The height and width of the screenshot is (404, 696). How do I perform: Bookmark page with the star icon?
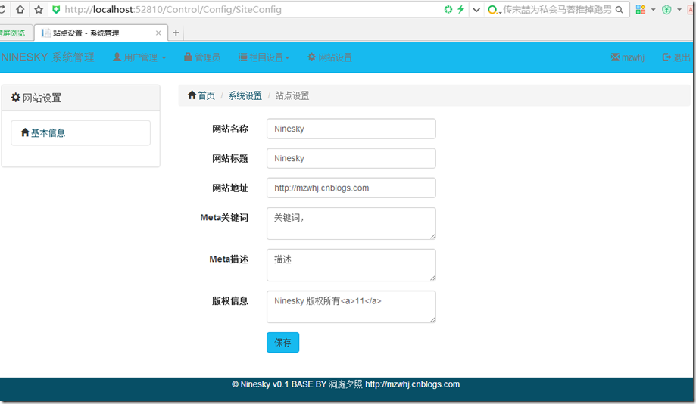tap(39, 10)
